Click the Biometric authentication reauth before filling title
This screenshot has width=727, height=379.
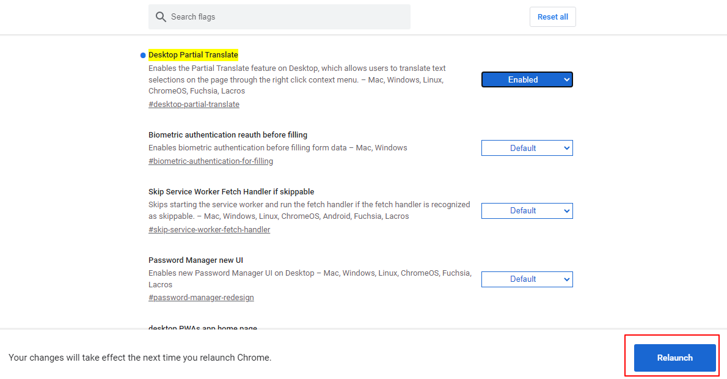point(228,135)
